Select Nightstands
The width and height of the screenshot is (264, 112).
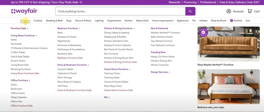pyautogui.click(x=64, y=41)
